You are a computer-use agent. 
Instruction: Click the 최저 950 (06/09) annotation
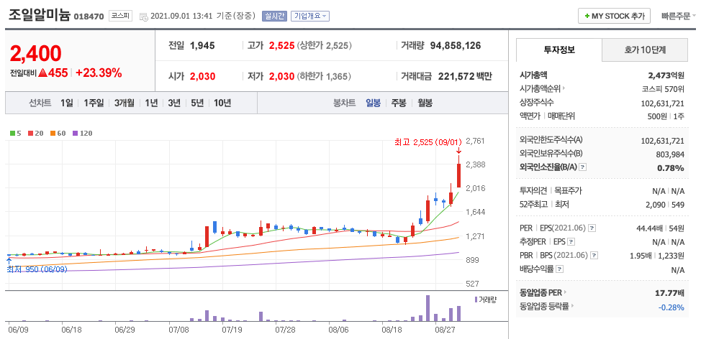pos(37,269)
